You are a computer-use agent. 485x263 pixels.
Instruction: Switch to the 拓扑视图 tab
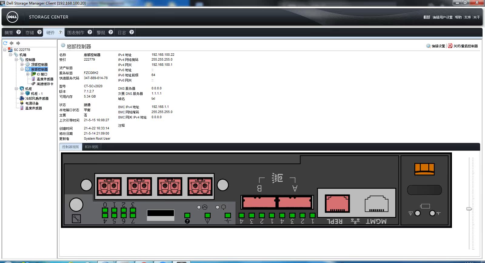click(x=92, y=147)
